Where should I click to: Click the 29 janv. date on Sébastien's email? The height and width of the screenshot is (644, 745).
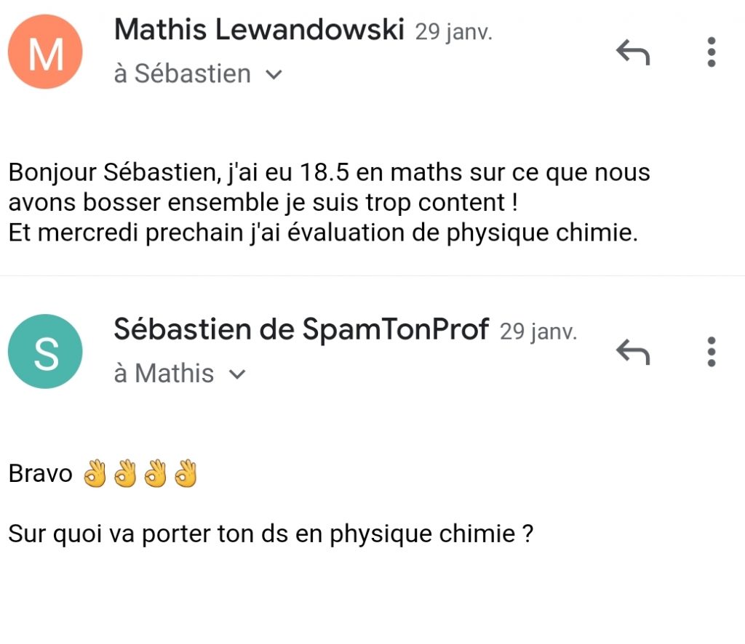click(x=538, y=332)
